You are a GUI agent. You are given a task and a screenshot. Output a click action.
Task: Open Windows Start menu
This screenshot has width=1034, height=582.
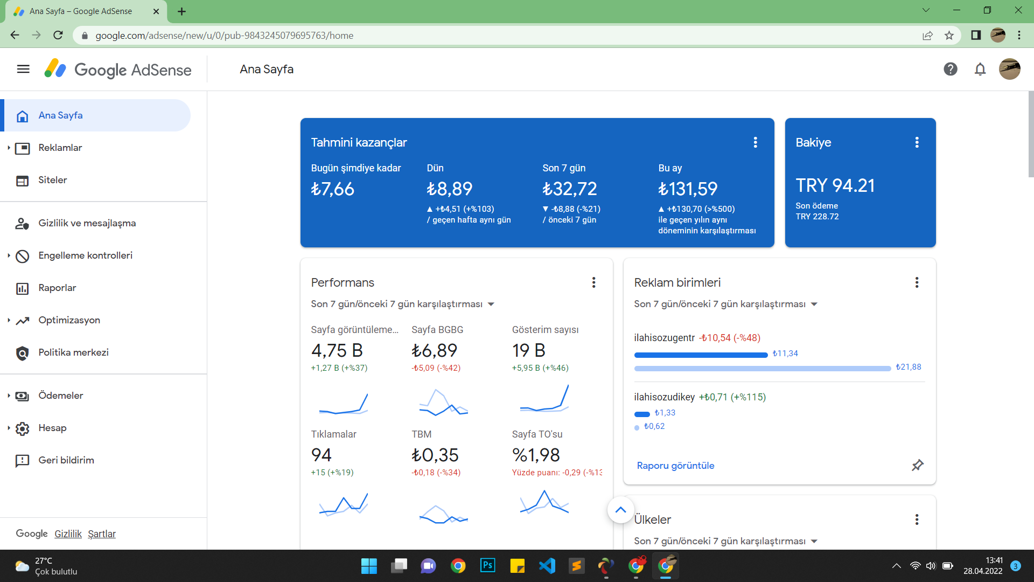click(369, 566)
